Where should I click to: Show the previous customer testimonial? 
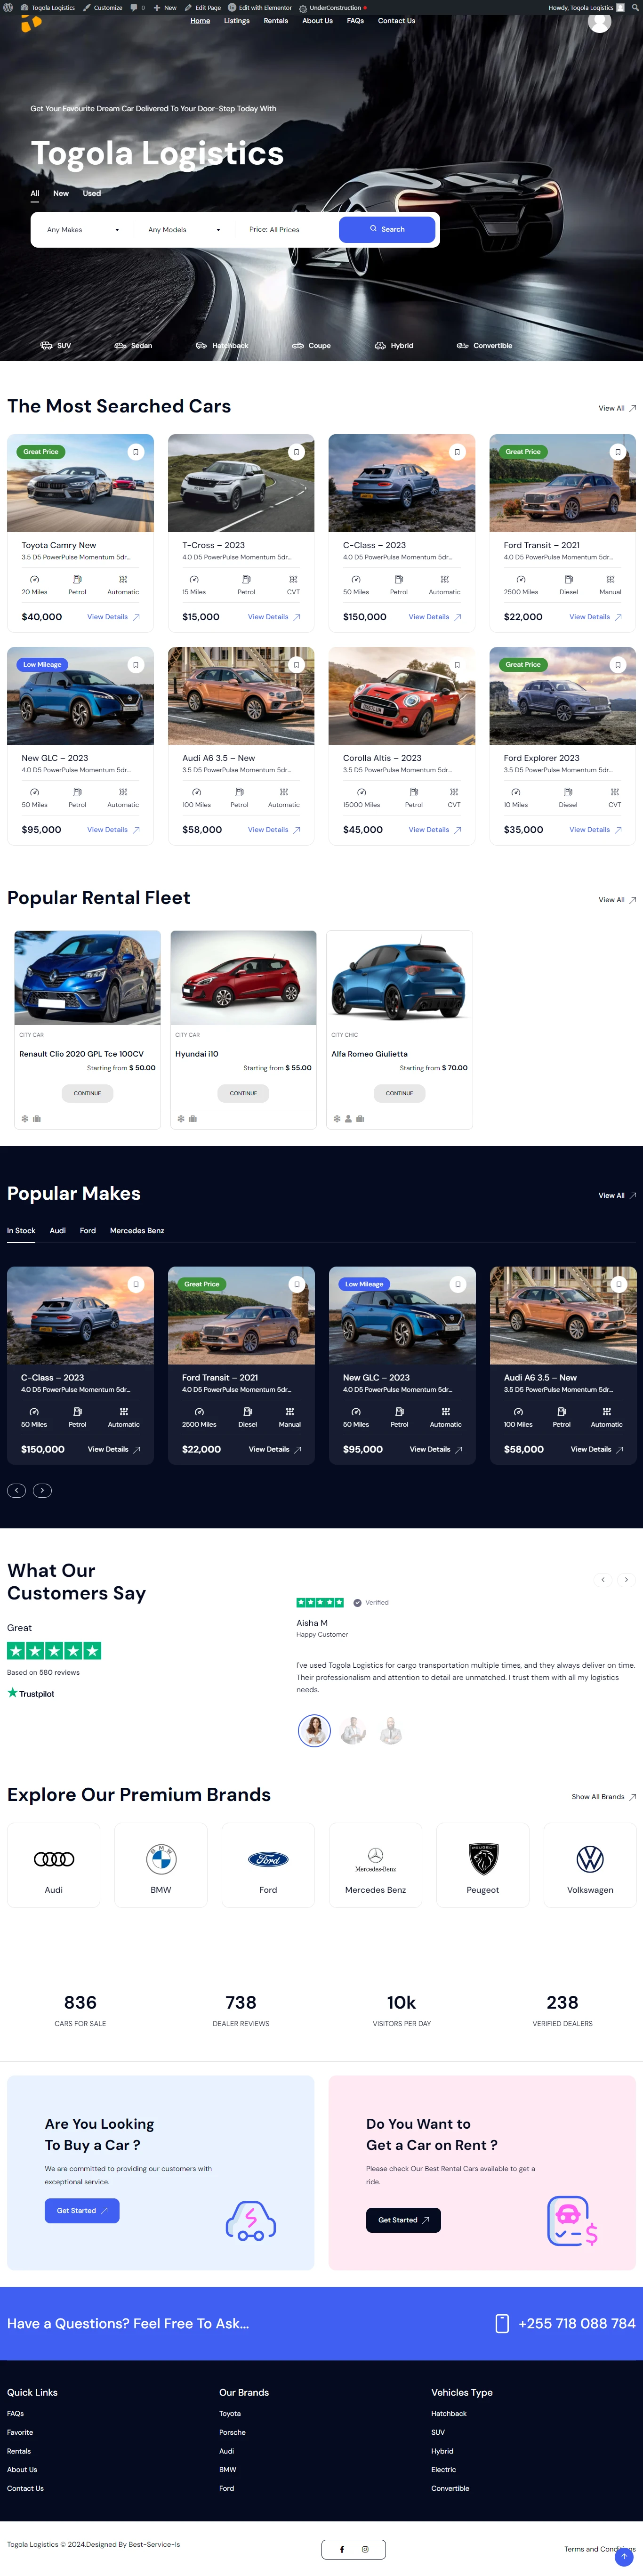pyautogui.click(x=603, y=1580)
